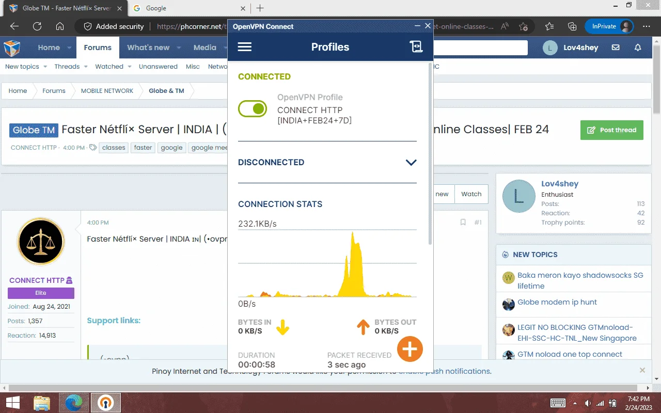Open the forum alerts bell icon

(638, 47)
